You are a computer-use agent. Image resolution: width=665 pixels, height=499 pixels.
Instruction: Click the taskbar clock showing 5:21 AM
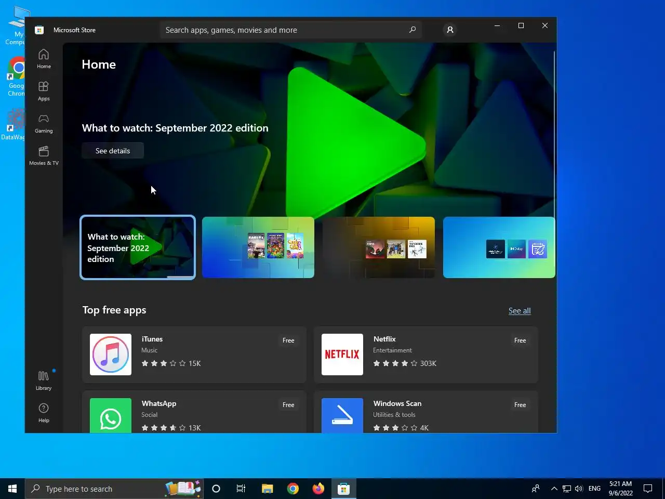click(621, 489)
